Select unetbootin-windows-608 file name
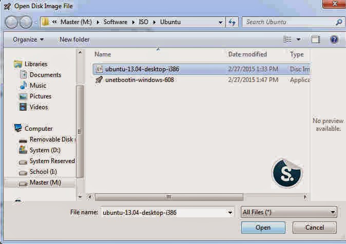This screenshot has width=346, height=244. (x=140, y=80)
